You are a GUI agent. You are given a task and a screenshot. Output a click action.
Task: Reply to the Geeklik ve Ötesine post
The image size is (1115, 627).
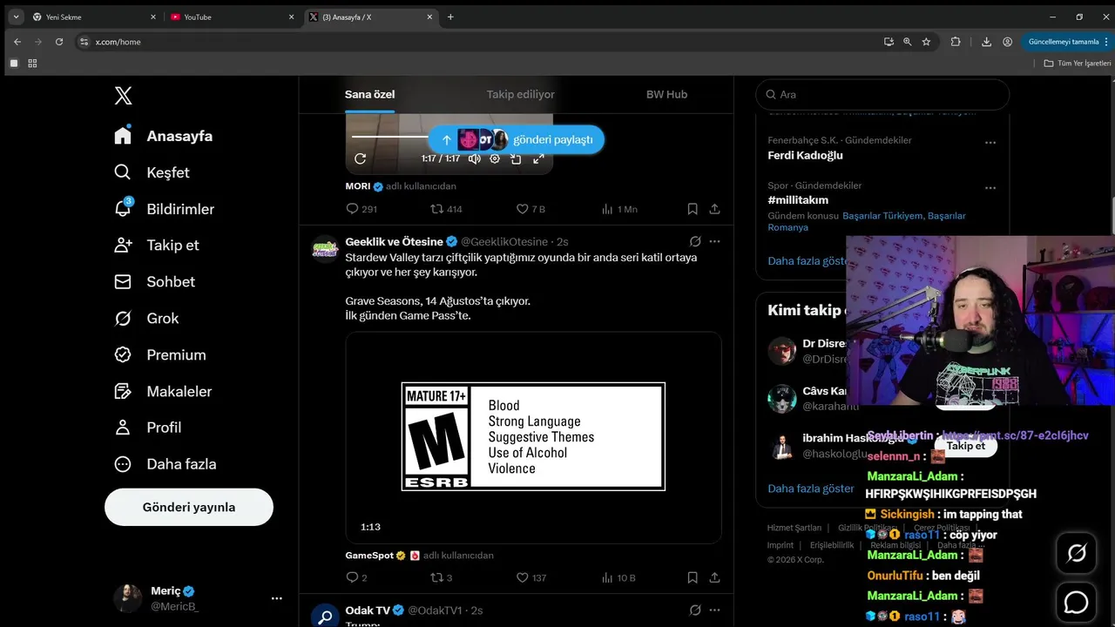[356, 577]
